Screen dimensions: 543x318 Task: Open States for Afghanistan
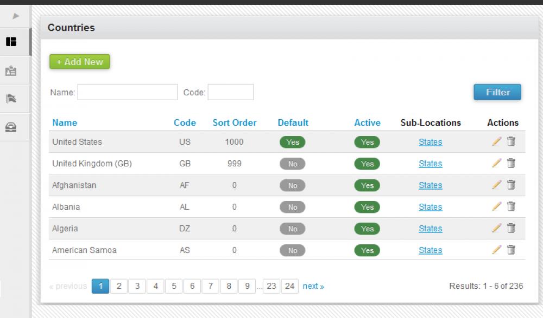(x=430, y=185)
